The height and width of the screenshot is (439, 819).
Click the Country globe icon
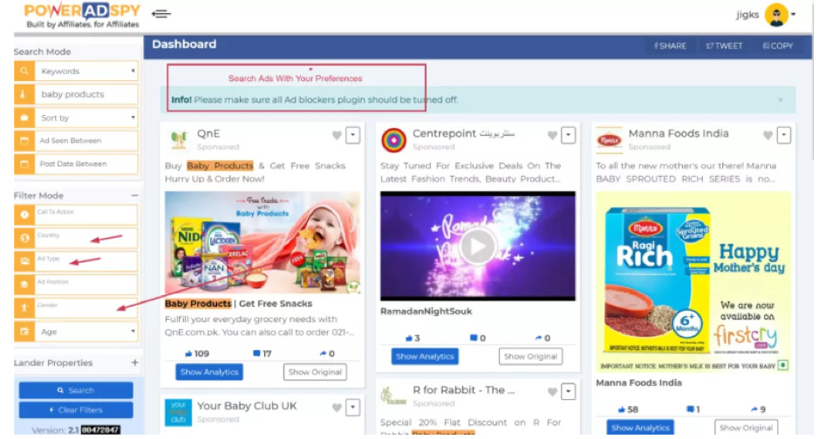[x=24, y=239]
